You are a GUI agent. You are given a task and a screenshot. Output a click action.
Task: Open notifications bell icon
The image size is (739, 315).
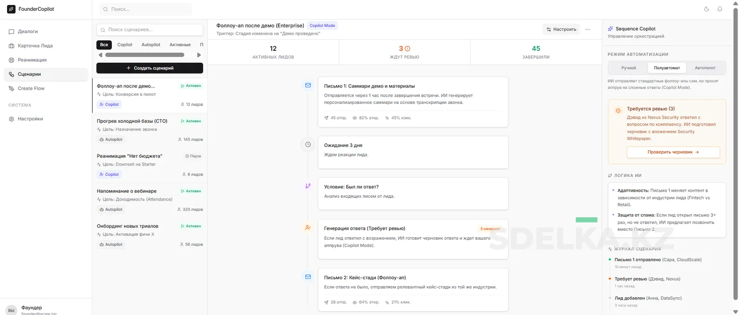pos(719,9)
